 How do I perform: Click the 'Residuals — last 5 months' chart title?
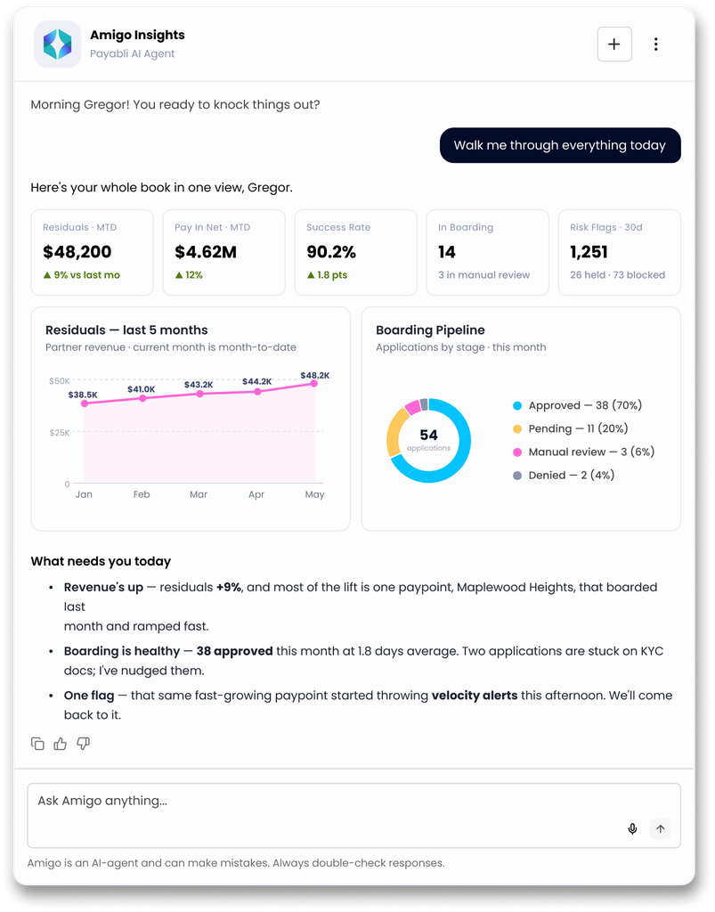coord(126,330)
